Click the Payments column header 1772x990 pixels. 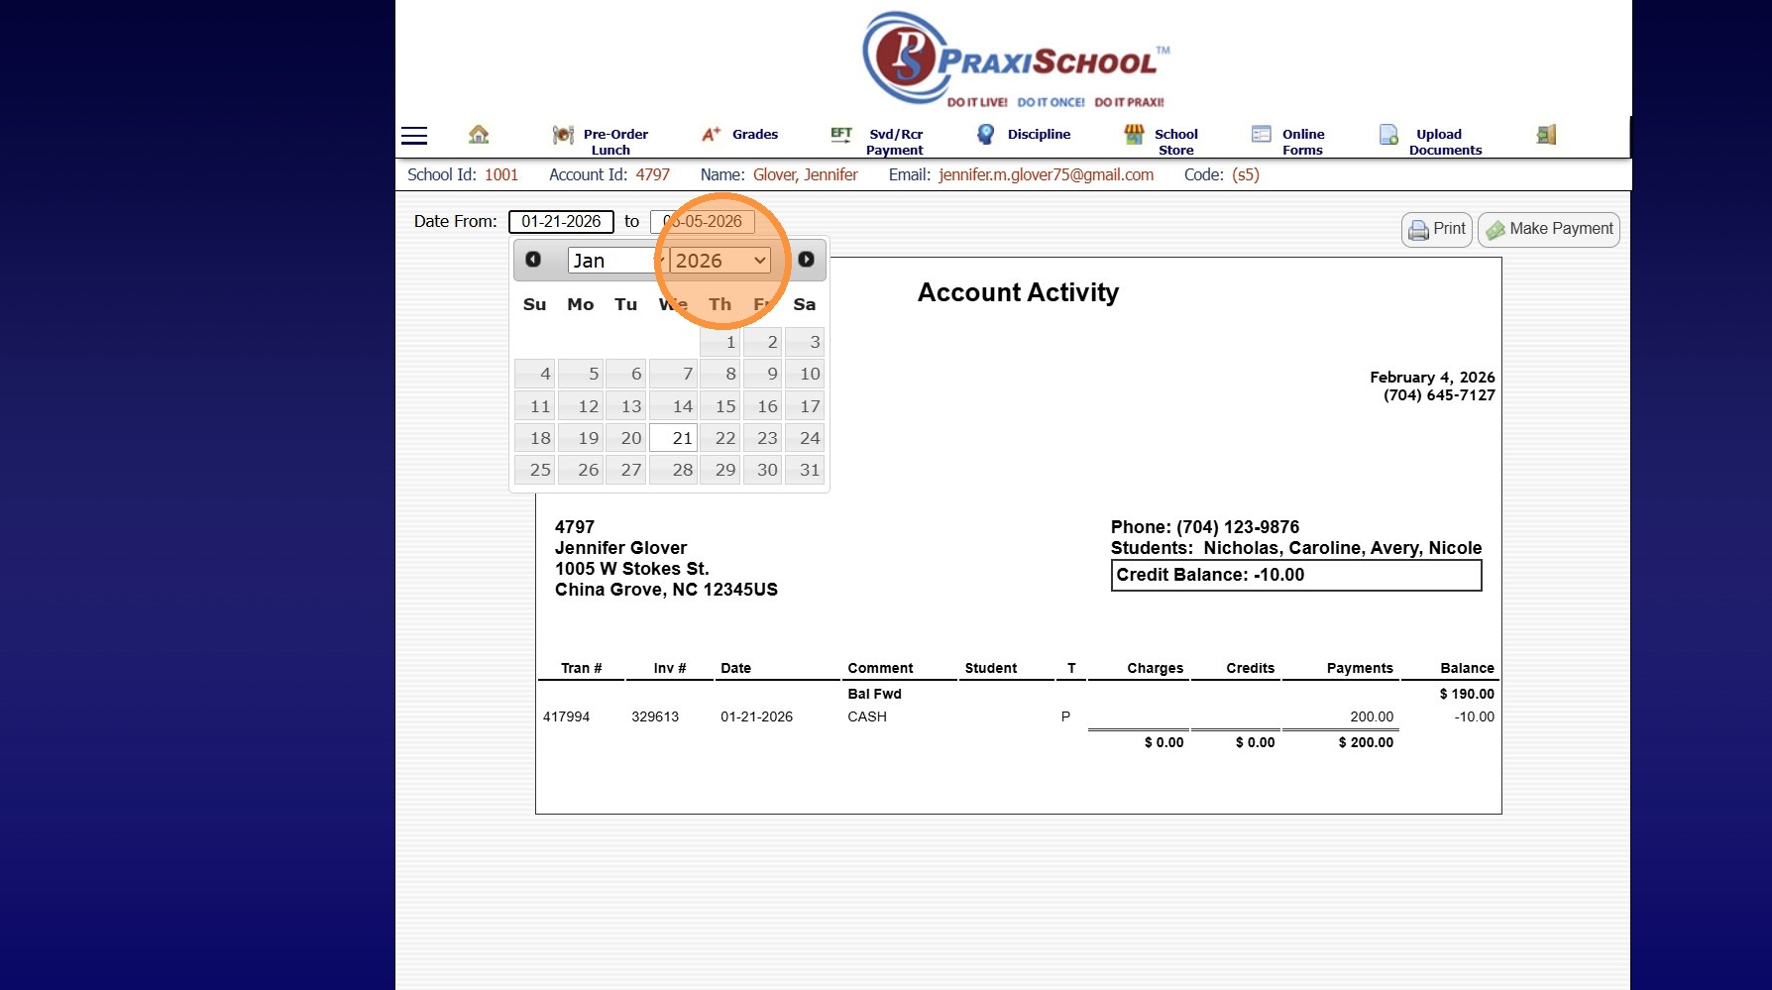[x=1360, y=668]
